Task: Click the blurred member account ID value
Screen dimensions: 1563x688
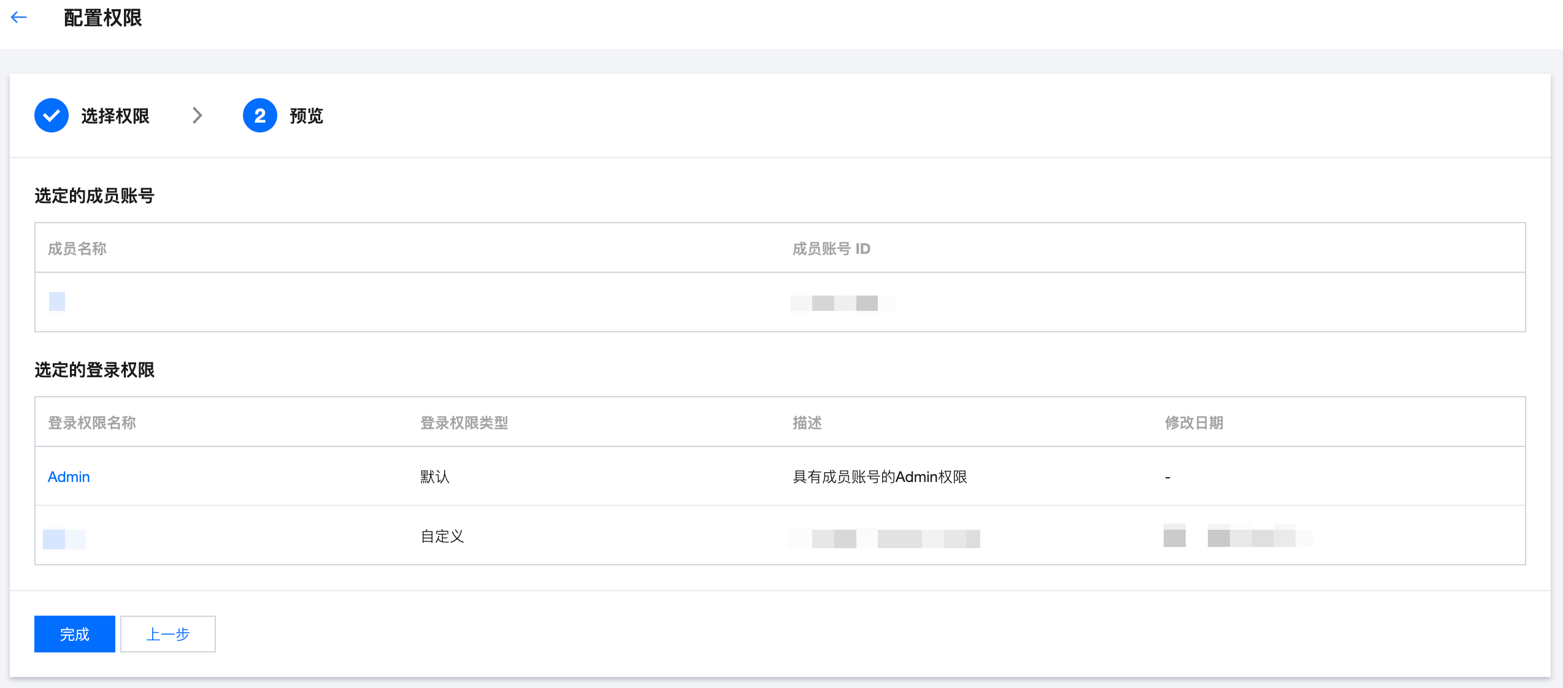Action: pos(843,303)
